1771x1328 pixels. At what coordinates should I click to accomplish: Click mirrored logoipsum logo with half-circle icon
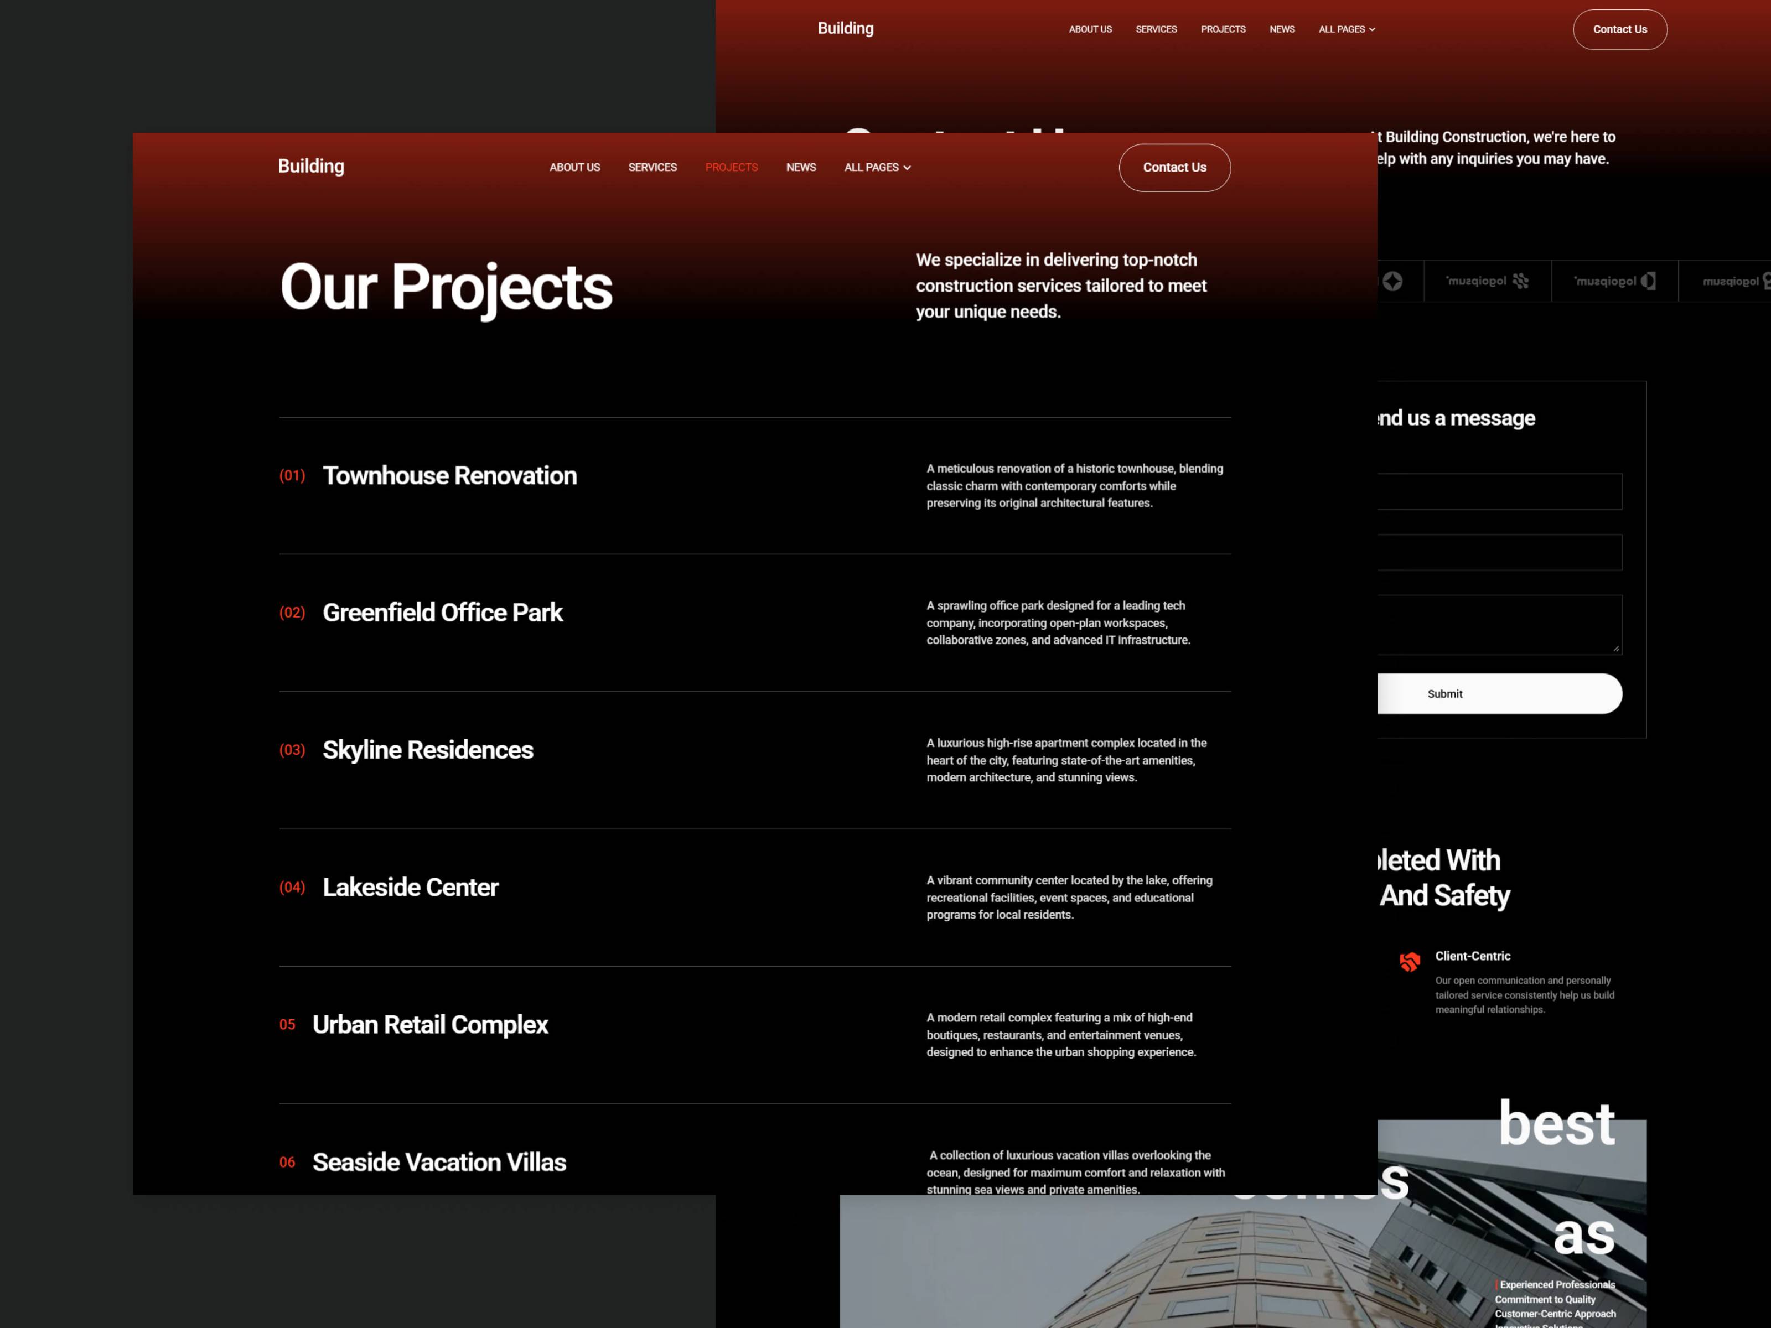pyautogui.click(x=1615, y=281)
